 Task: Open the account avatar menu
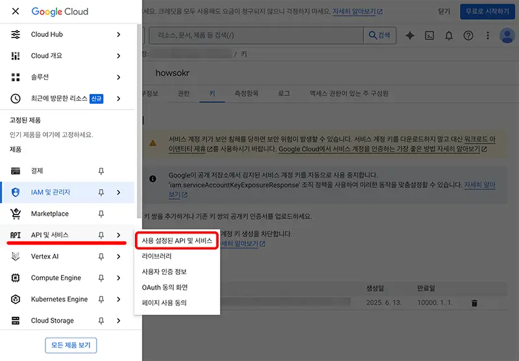click(507, 36)
